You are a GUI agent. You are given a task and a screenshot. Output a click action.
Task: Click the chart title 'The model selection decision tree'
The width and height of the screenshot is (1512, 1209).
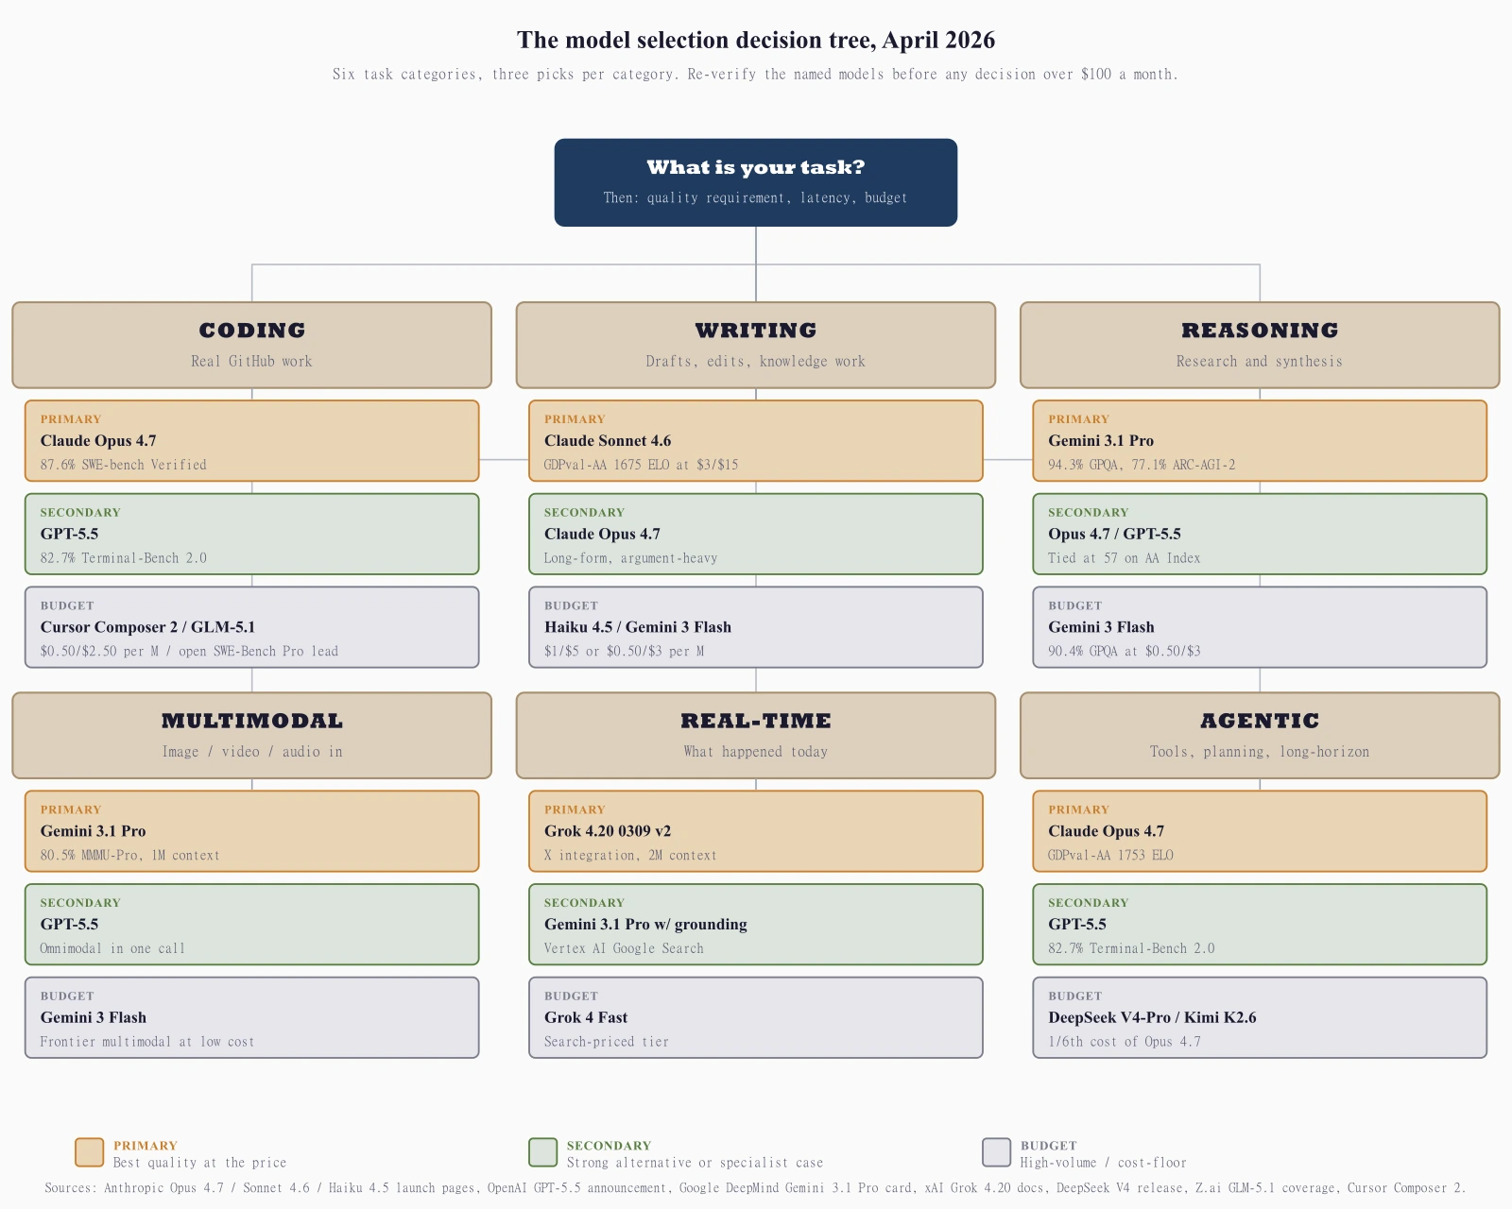click(x=756, y=40)
